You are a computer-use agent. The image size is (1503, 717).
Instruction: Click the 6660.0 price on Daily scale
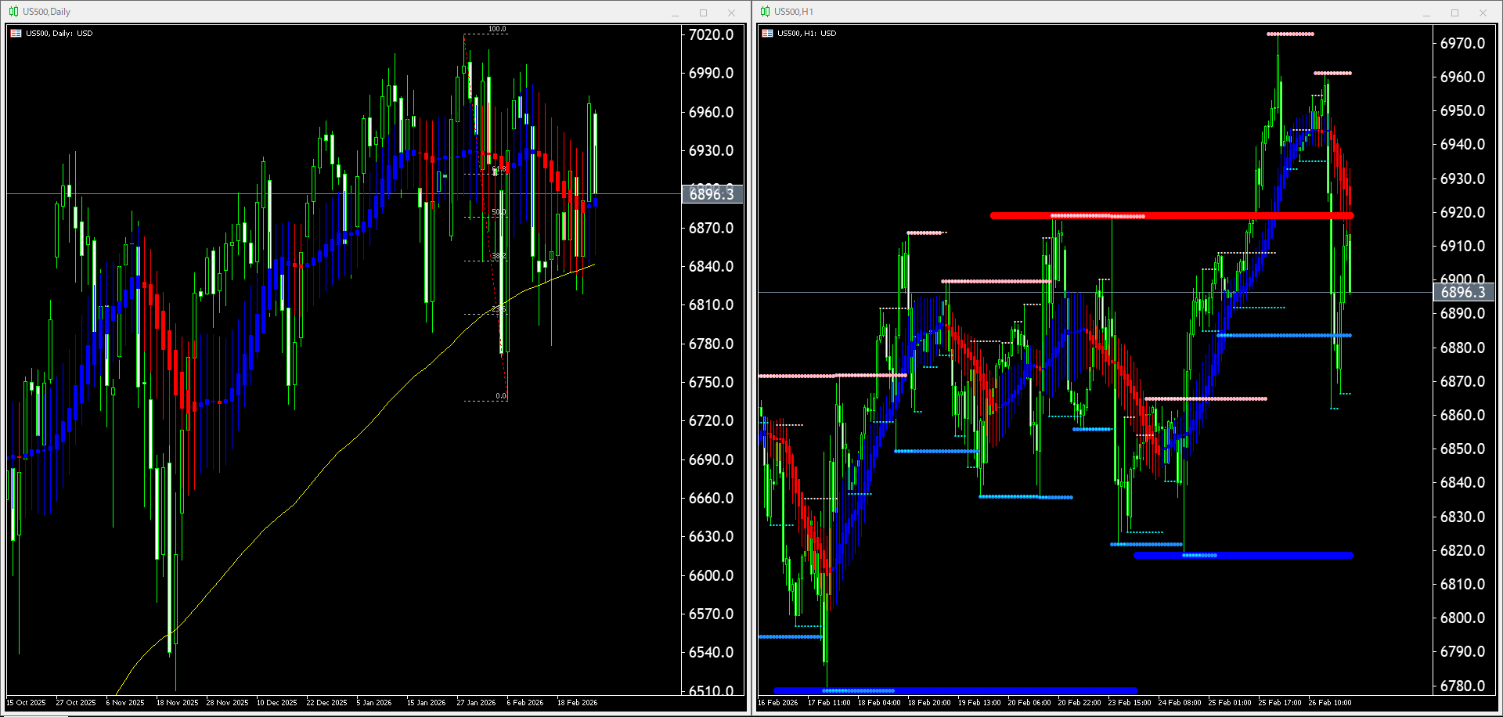tap(711, 498)
